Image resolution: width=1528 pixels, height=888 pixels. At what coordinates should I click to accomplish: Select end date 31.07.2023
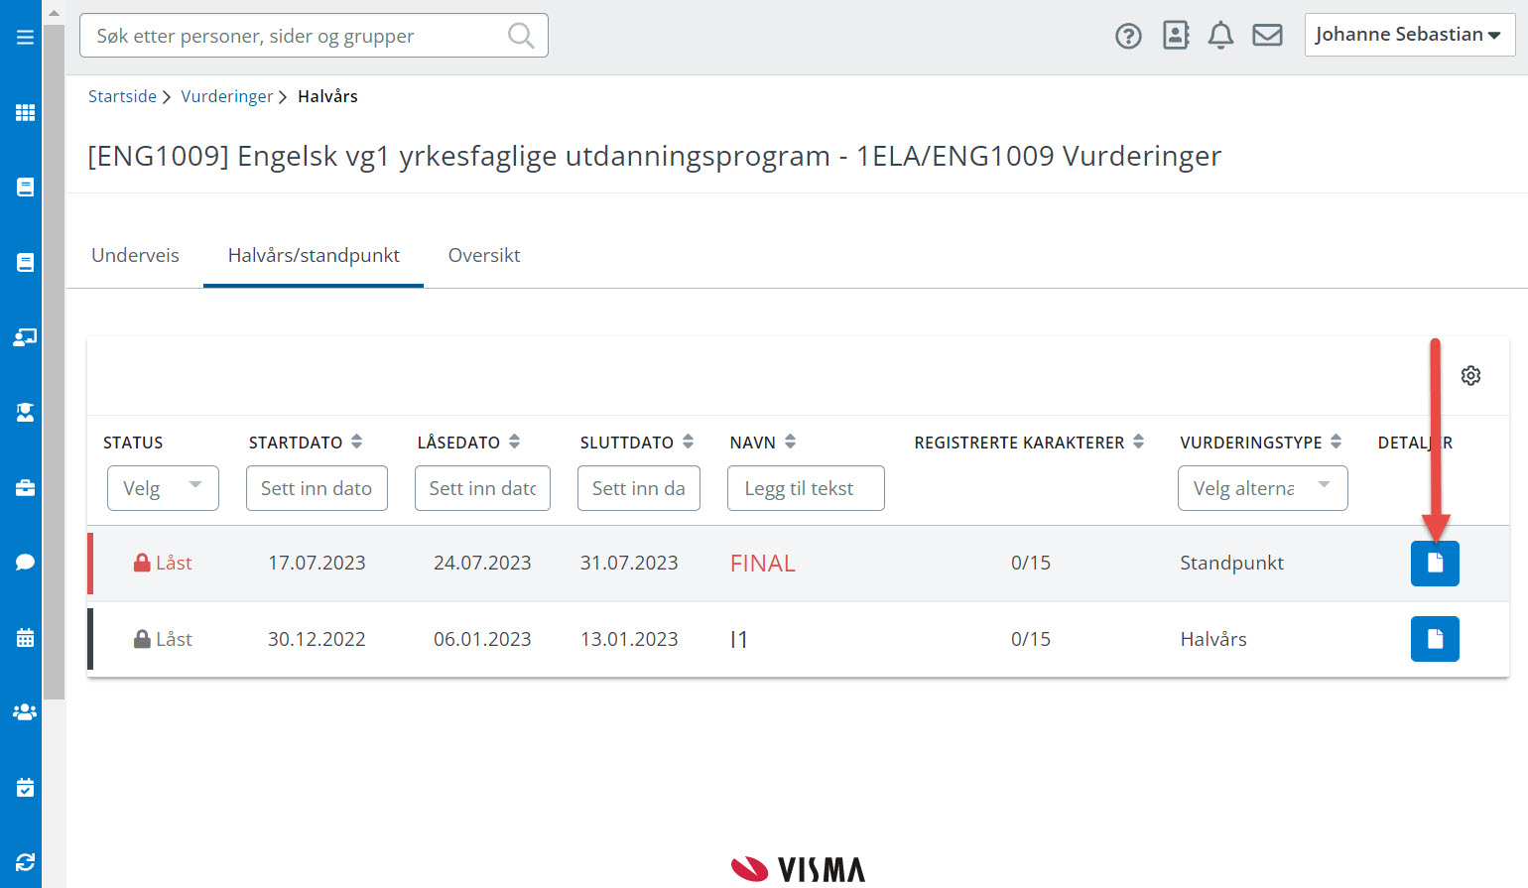[629, 563]
